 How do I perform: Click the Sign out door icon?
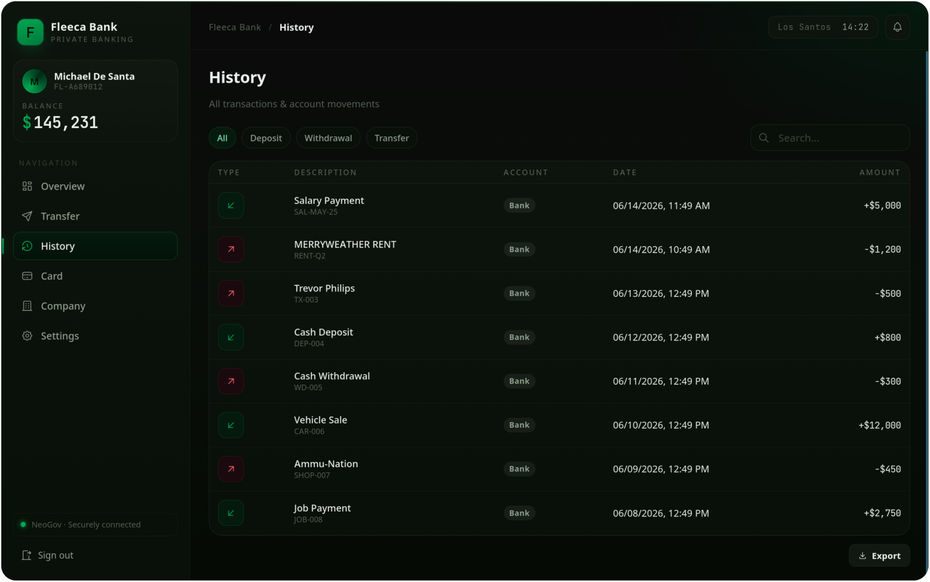[x=27, y=555]
